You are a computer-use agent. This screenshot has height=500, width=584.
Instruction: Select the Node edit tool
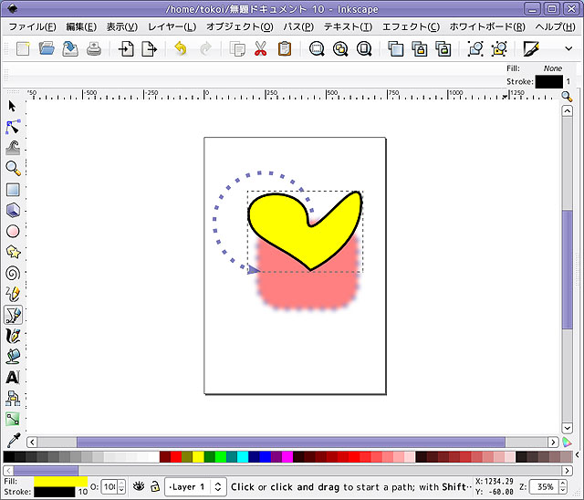click(x=13, y=126)
